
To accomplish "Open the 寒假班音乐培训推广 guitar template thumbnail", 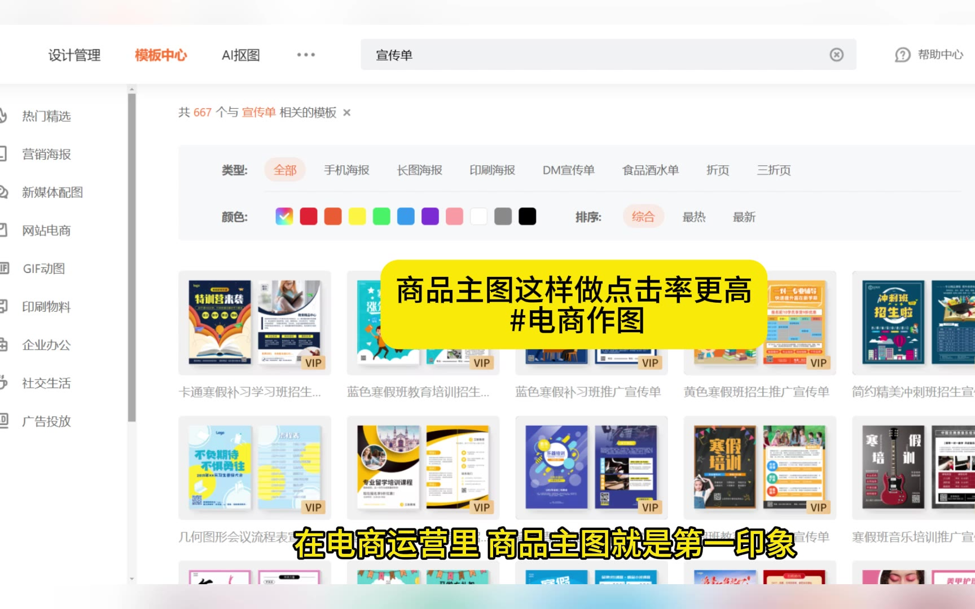I will click(x=913, y=468).
